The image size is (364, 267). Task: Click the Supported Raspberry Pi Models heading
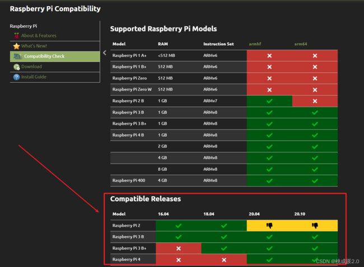pyautogui.click(x=164, y=28)
